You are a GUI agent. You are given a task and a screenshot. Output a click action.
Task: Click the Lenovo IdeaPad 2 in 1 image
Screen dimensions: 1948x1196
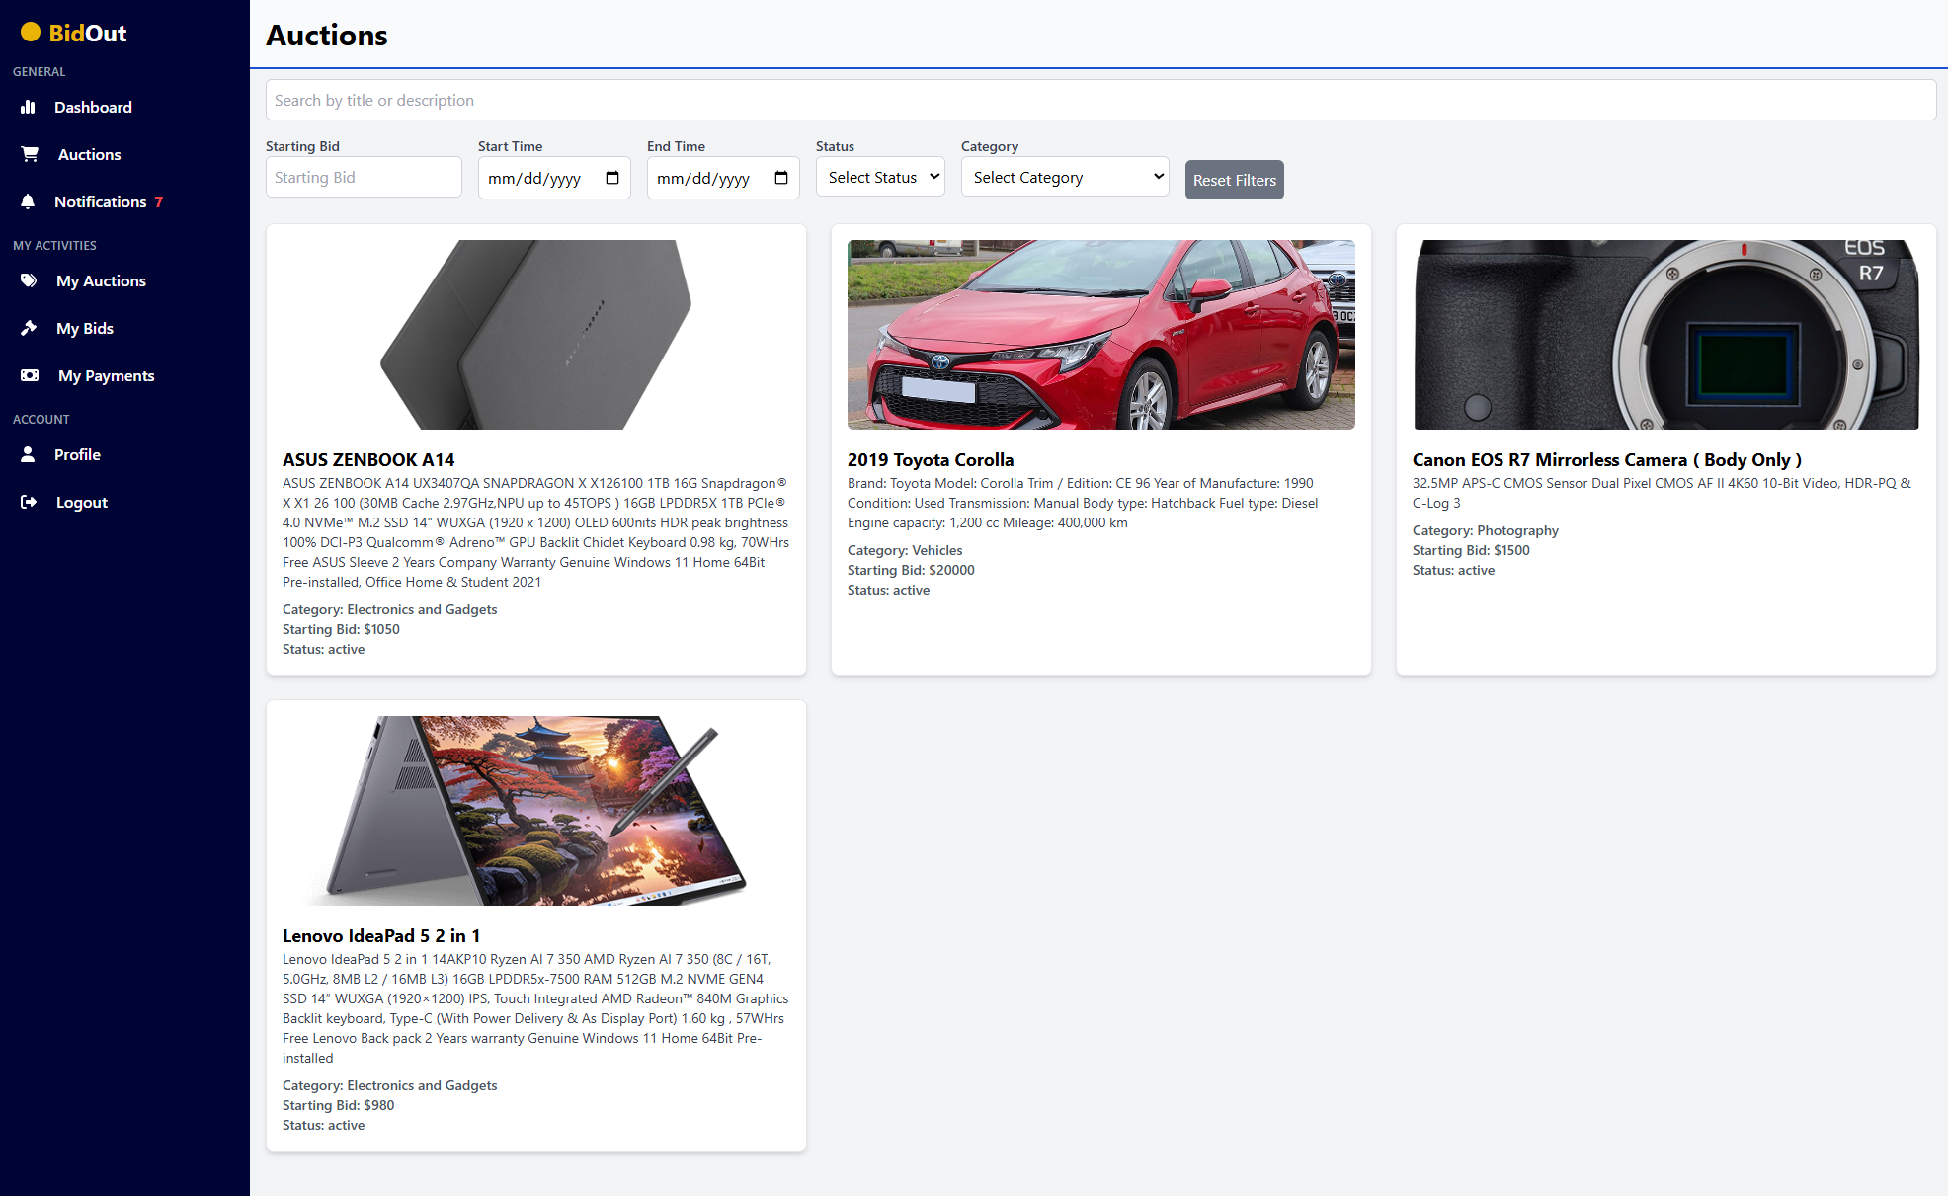coord(536,811)
